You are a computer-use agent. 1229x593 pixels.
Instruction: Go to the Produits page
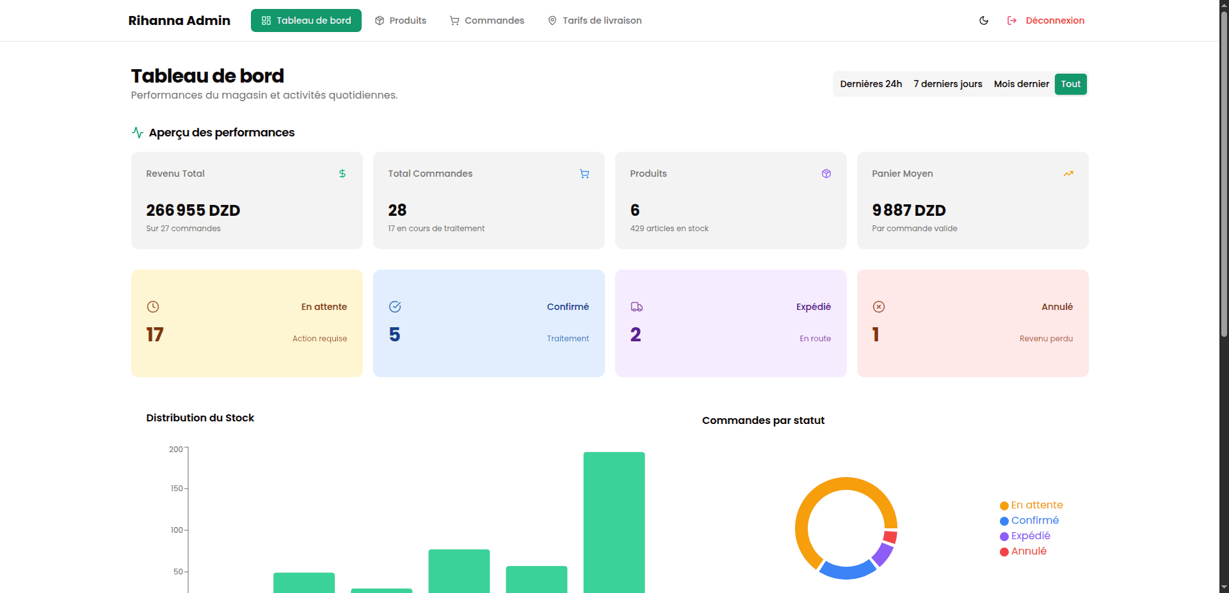401,20
